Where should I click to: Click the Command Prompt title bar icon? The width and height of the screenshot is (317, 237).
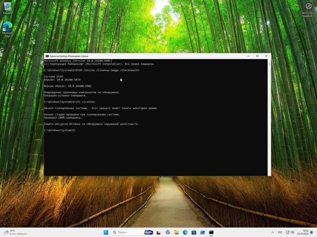47,56
